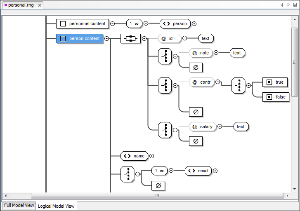Click the horizontal scrollbar thumb
Image resolution: width=300 pixels, height=211 pixels.
tap(157, 196)
